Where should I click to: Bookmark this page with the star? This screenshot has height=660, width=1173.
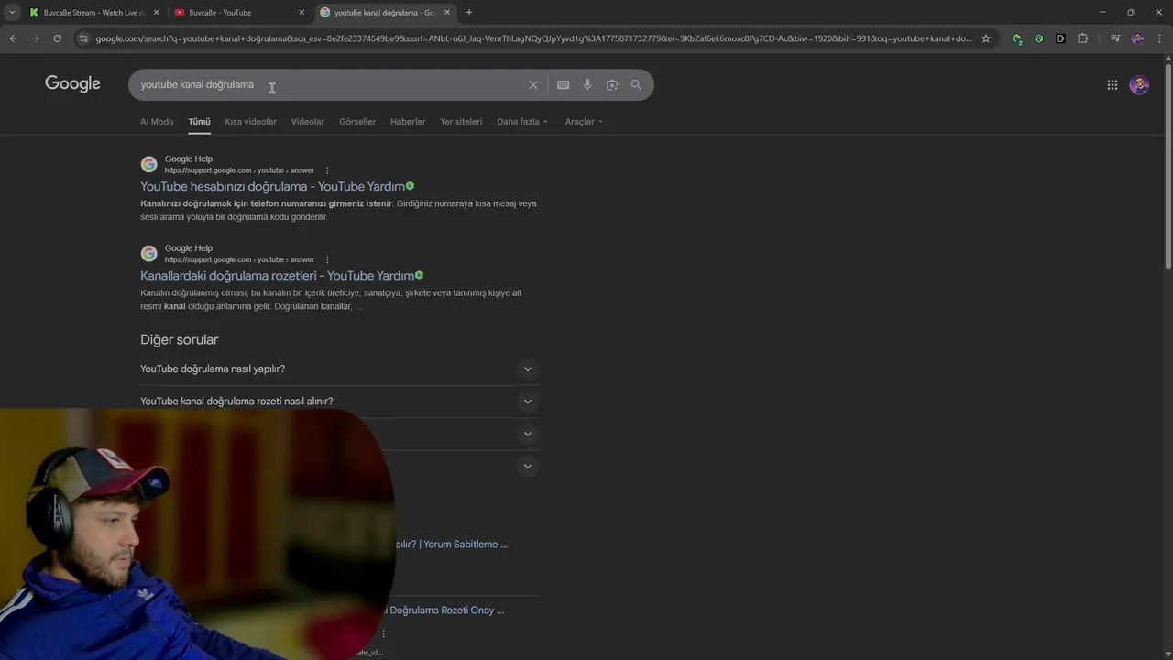point(986,38)
